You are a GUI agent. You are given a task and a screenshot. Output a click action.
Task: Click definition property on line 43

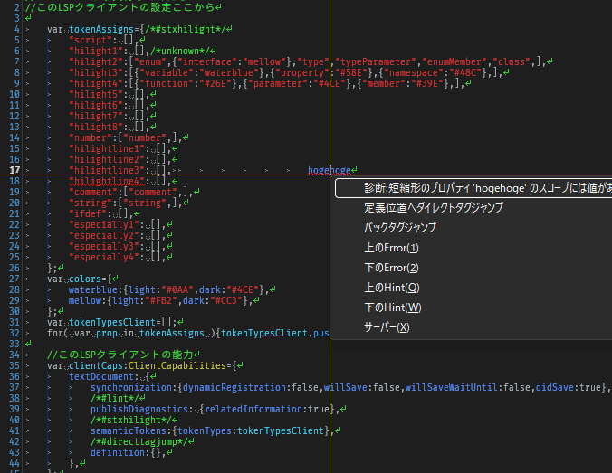[118, 453]
